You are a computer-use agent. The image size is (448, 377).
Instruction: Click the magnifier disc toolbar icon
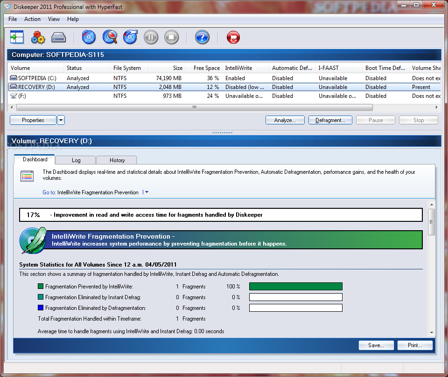110,37
